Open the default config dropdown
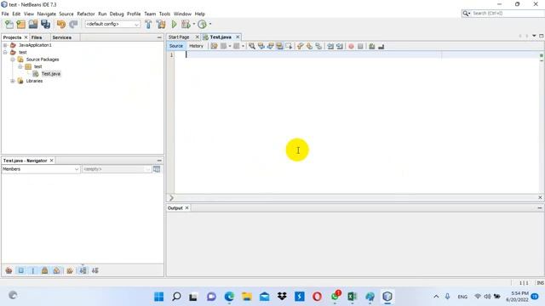Viewport: 545px width, 306px height. point(112,25)
